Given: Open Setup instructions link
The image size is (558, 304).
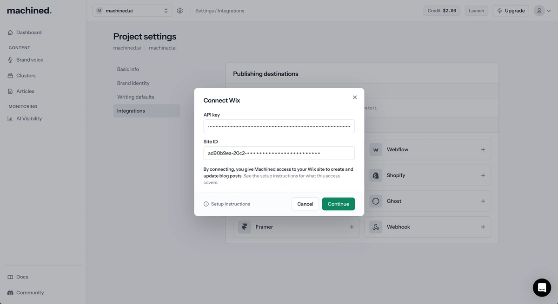Looking at the screenshot, I should tap(231, 204).
